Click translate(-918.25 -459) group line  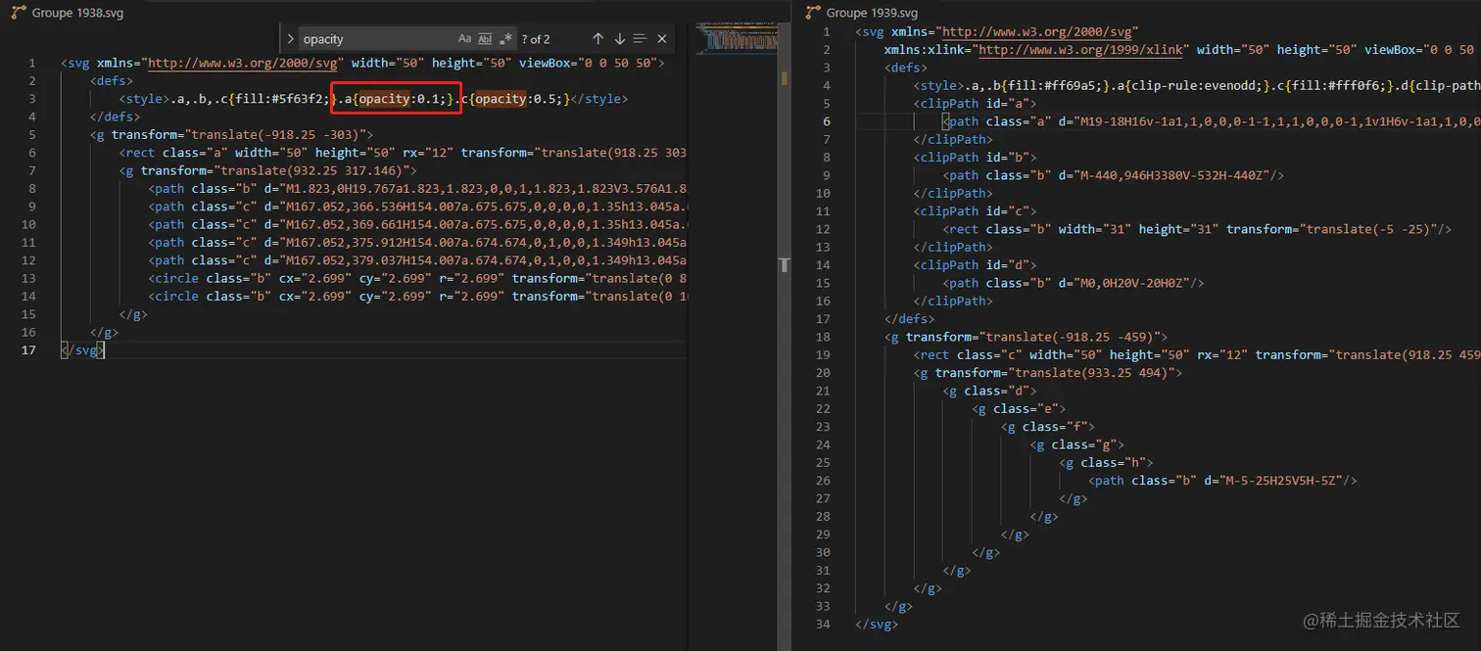1026,337
